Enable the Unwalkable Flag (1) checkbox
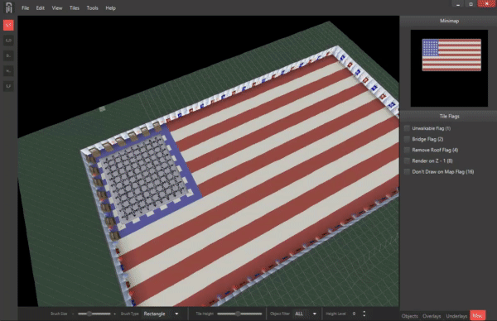The image size is (497, 321). (407, 128)
